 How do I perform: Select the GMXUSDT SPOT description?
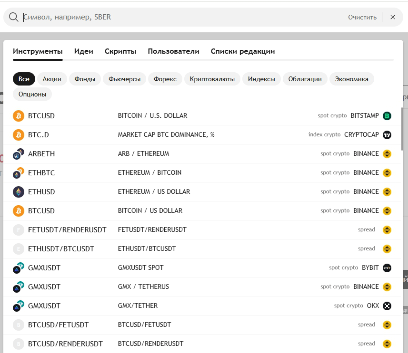tap(140, 268)
